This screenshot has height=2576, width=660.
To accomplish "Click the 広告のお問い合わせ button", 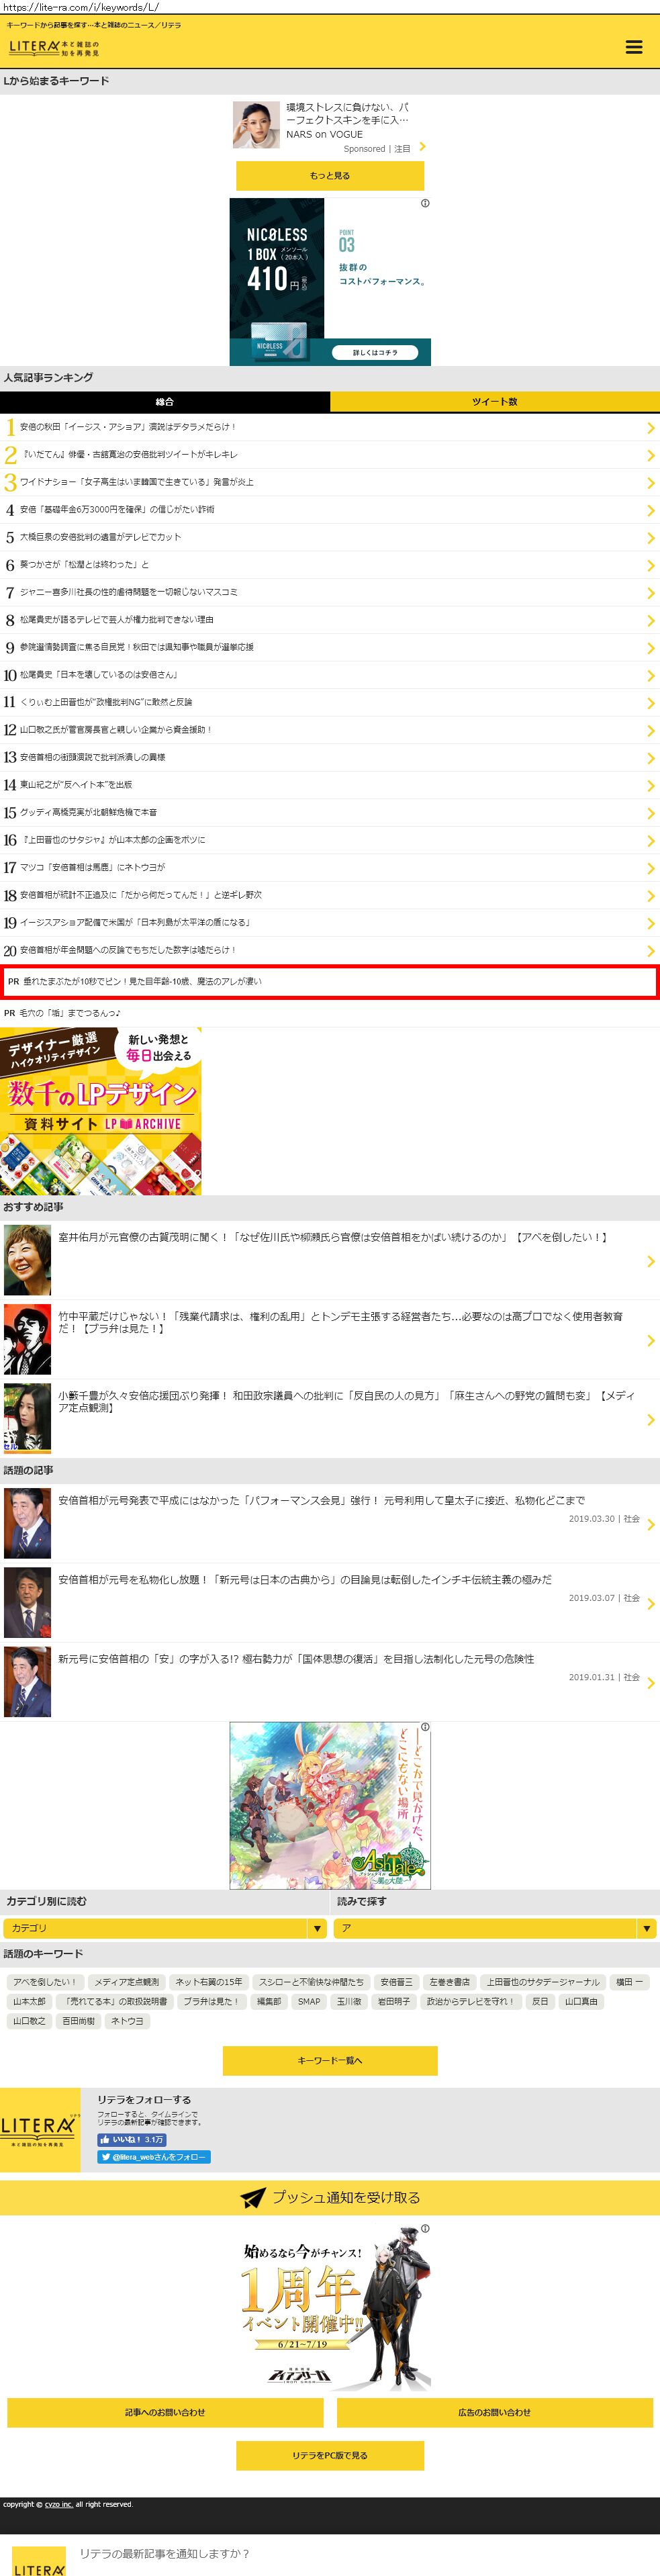I will [x=495, y=2412].
